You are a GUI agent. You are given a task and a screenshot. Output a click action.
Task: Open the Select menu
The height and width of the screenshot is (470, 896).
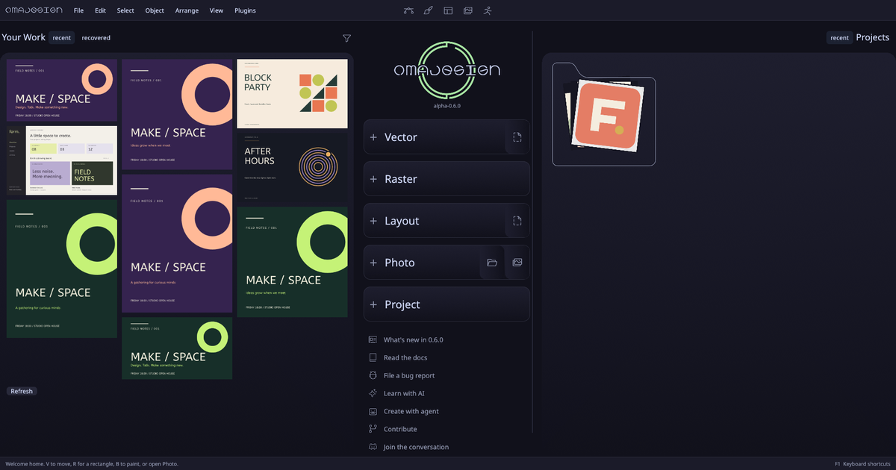coord(125,10)
